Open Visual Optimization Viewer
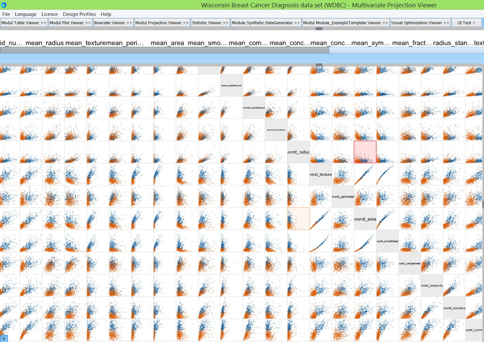 420,23
